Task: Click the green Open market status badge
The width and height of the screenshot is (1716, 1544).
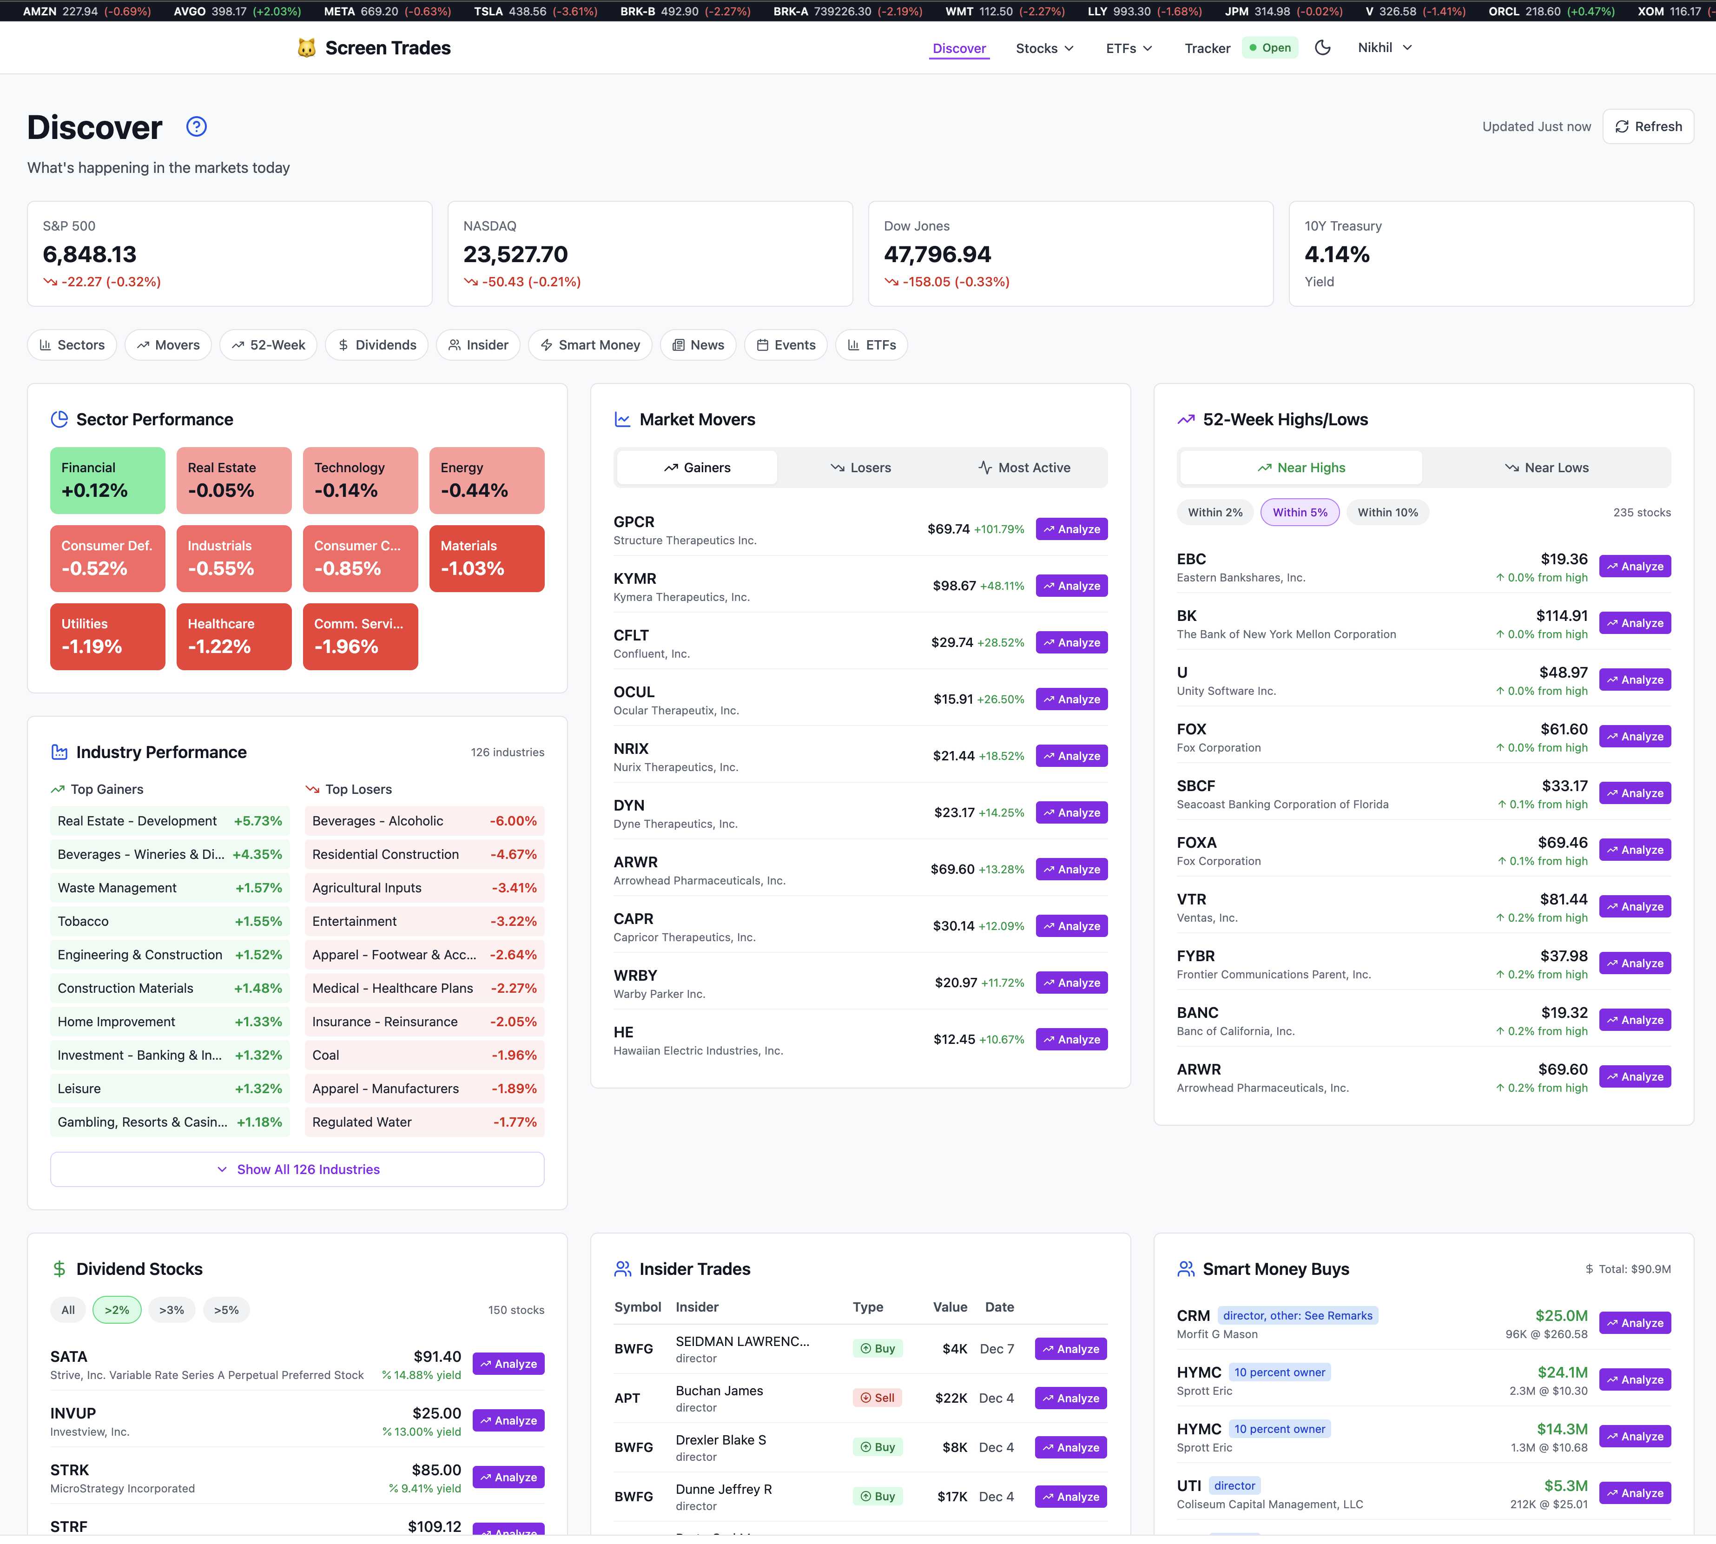Action: pos(1270,47)
